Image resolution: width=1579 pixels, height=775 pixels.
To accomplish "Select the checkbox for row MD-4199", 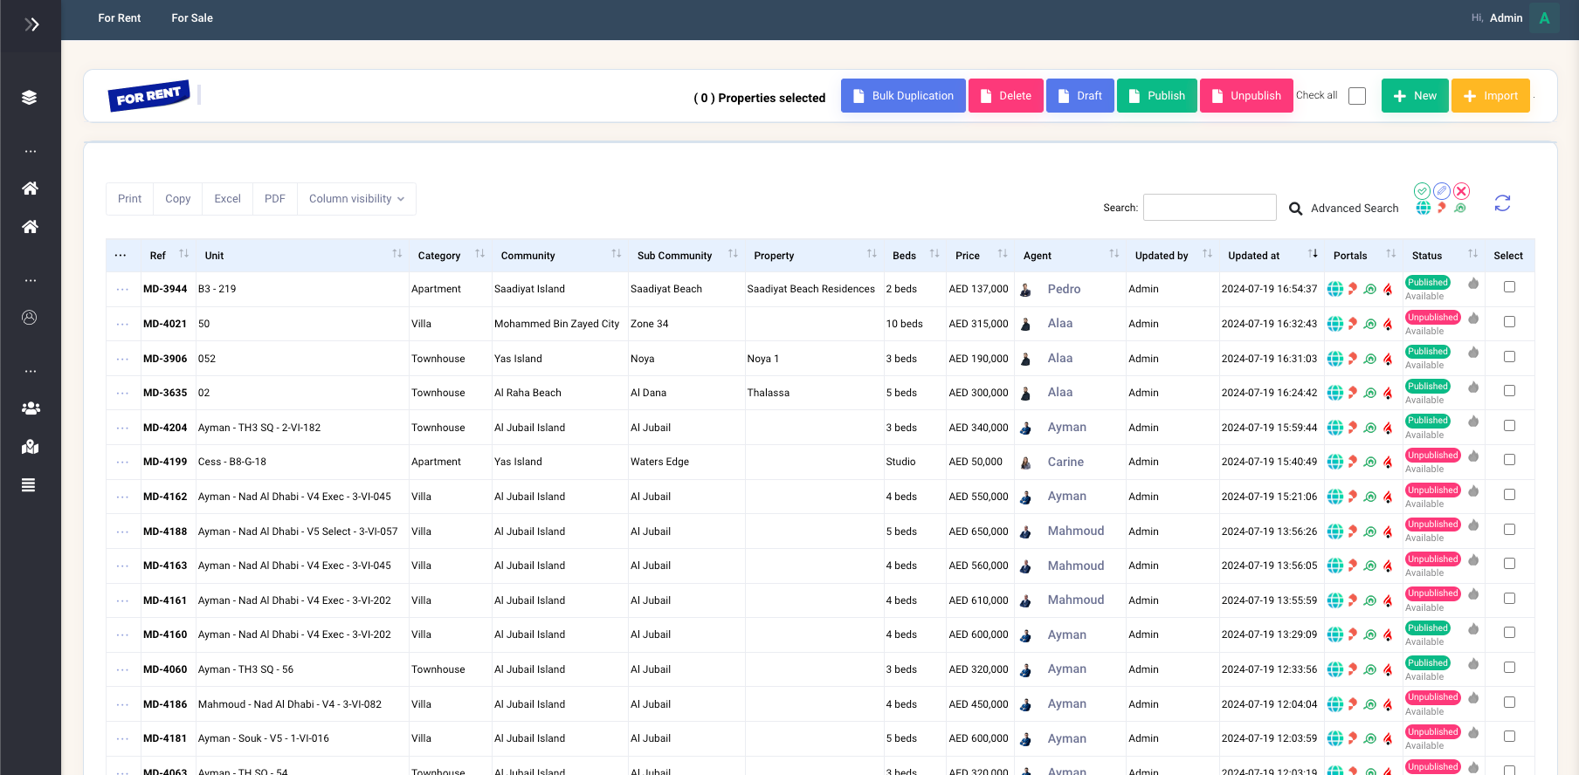I will [1509, 460].
